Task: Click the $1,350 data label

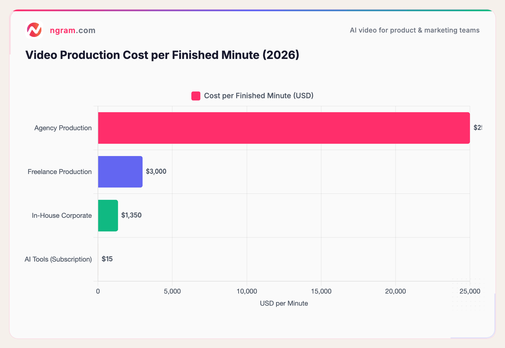Action: (x=132, y=215)
